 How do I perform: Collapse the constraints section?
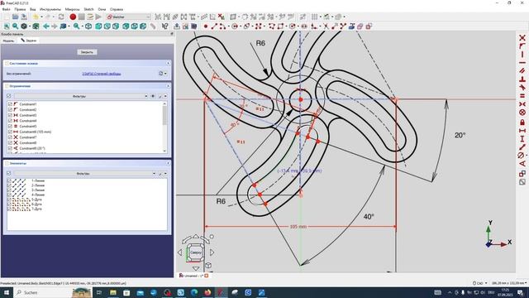pyautogui.click(x=168, y=86)
